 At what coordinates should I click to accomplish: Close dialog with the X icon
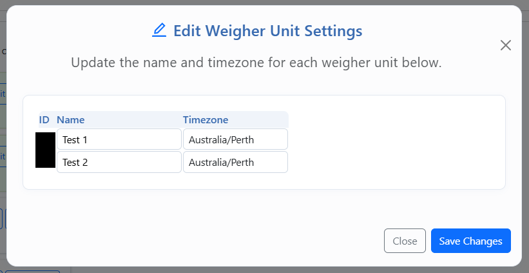click(506, 45)
